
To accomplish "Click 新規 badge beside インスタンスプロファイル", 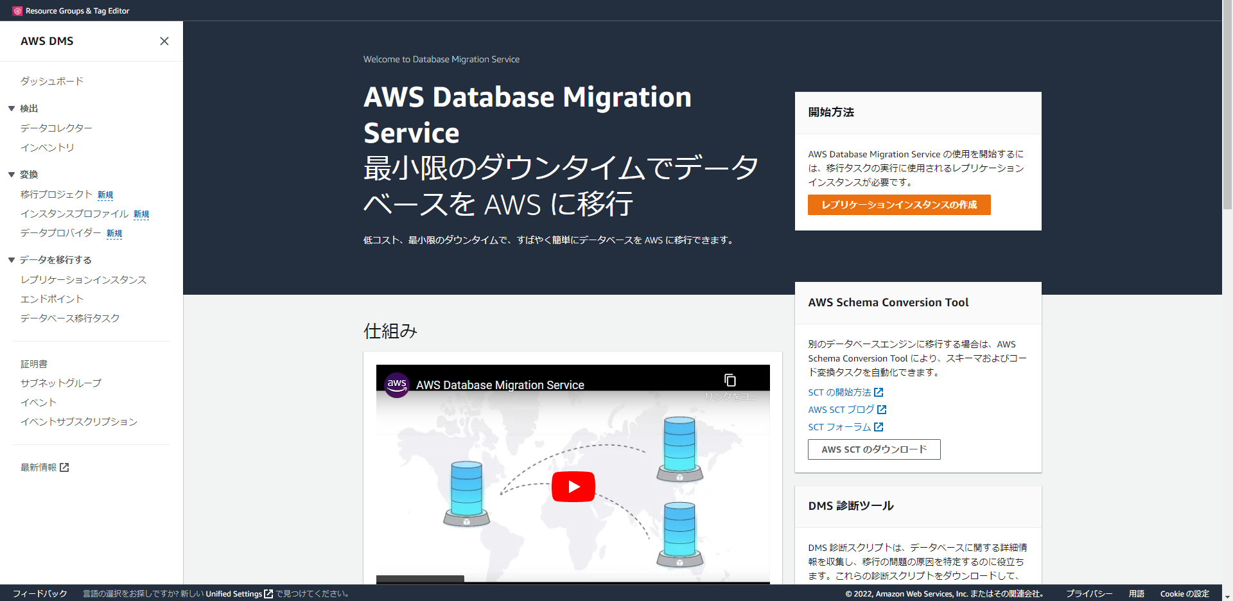I will [x=141, y=214].
